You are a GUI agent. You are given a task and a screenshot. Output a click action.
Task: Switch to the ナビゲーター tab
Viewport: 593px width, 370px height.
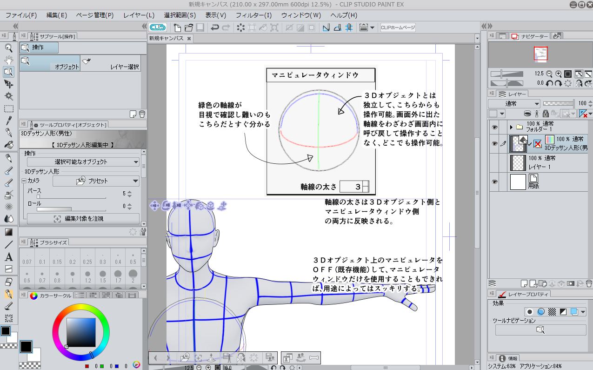click(530, 36)
